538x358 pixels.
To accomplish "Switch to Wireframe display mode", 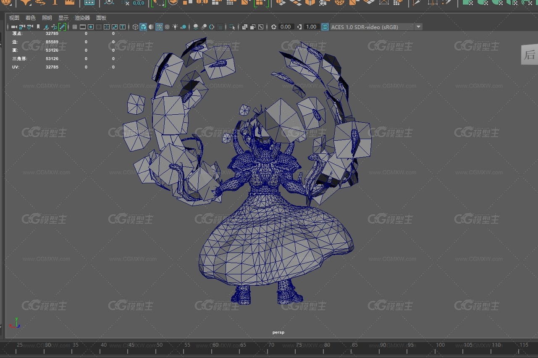I will point(135,27).
